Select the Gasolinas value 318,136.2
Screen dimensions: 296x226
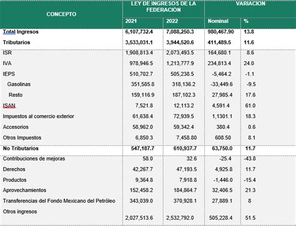point(184,84)
